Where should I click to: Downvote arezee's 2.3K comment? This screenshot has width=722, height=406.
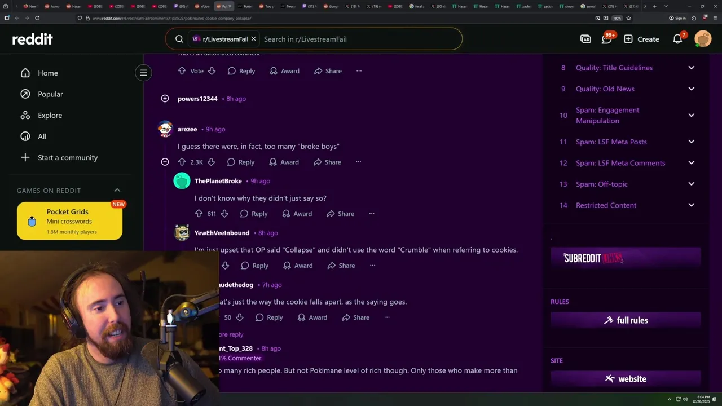pyautogui.click(x=211, y=162)
